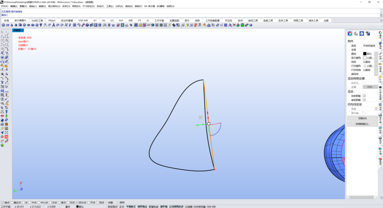Open the 已命名视图 camera side tab
383x208 pixels.
coord(380,93)
